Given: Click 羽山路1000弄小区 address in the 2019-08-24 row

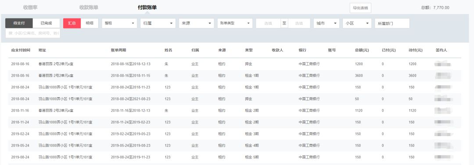Looking at the screenshot, I should 65,157.
